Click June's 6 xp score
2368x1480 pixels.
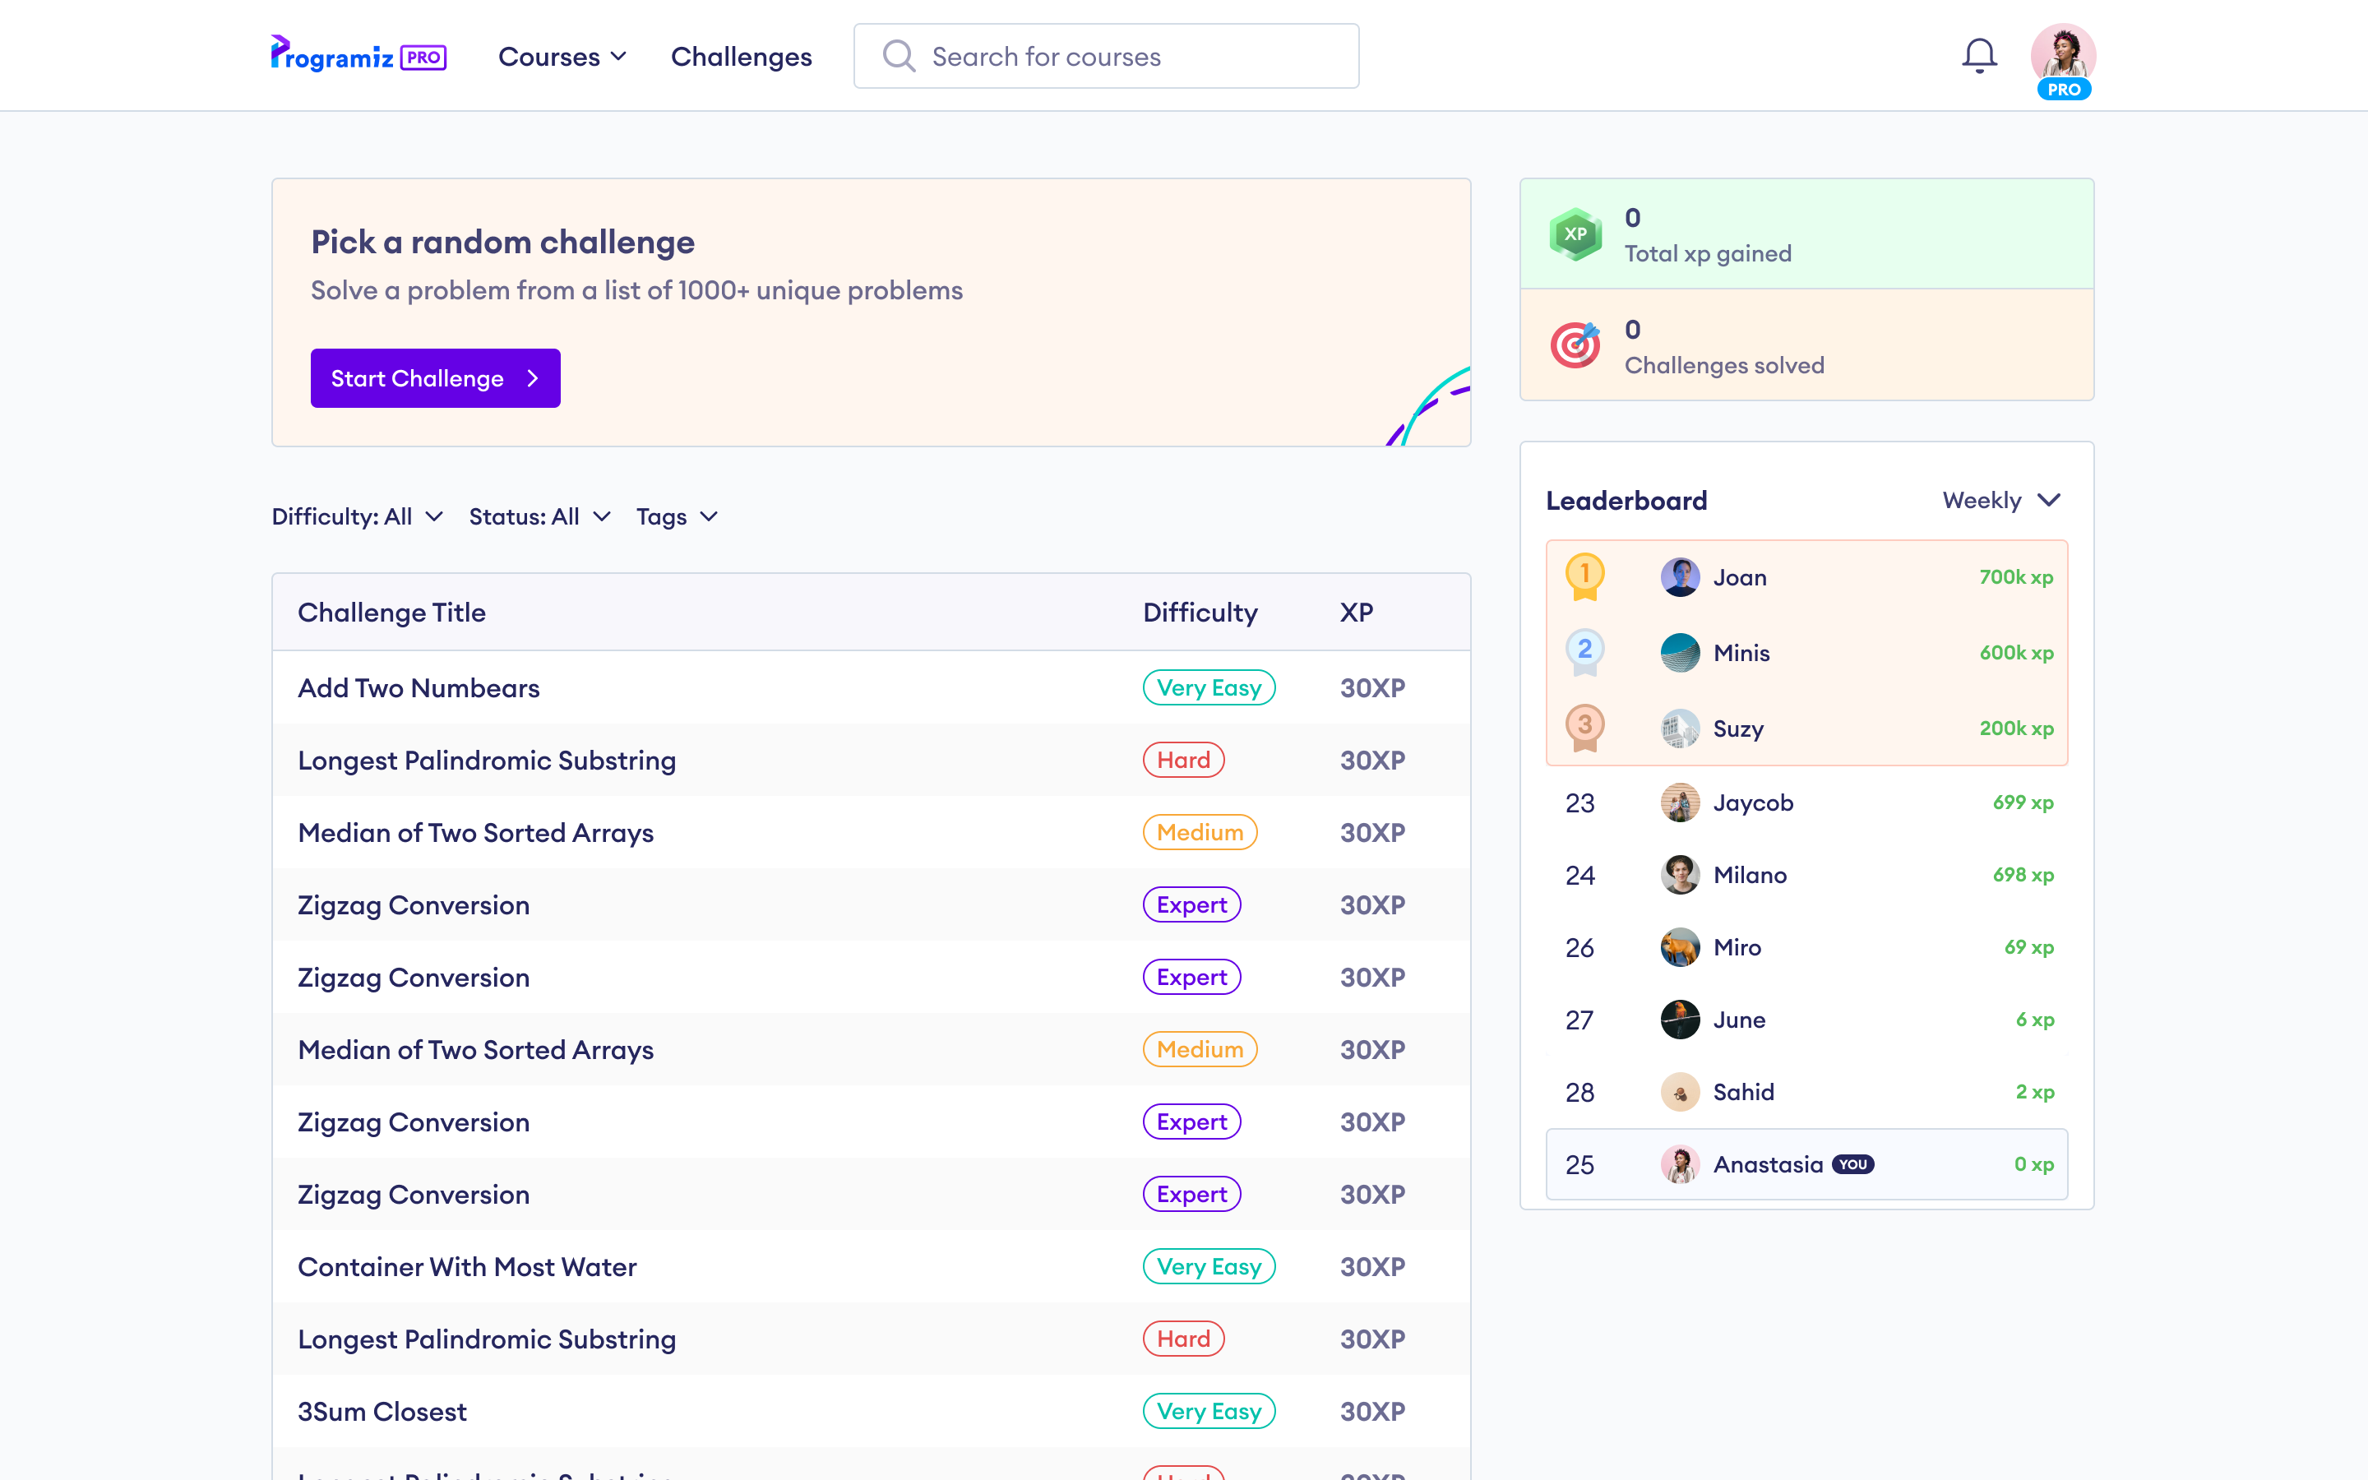[2034, 1020]
